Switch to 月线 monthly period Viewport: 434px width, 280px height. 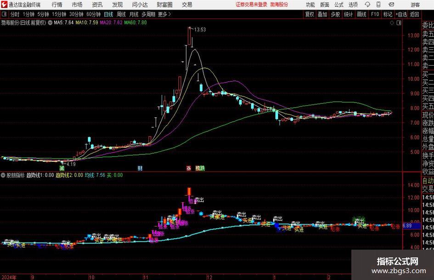coord(134,14)
